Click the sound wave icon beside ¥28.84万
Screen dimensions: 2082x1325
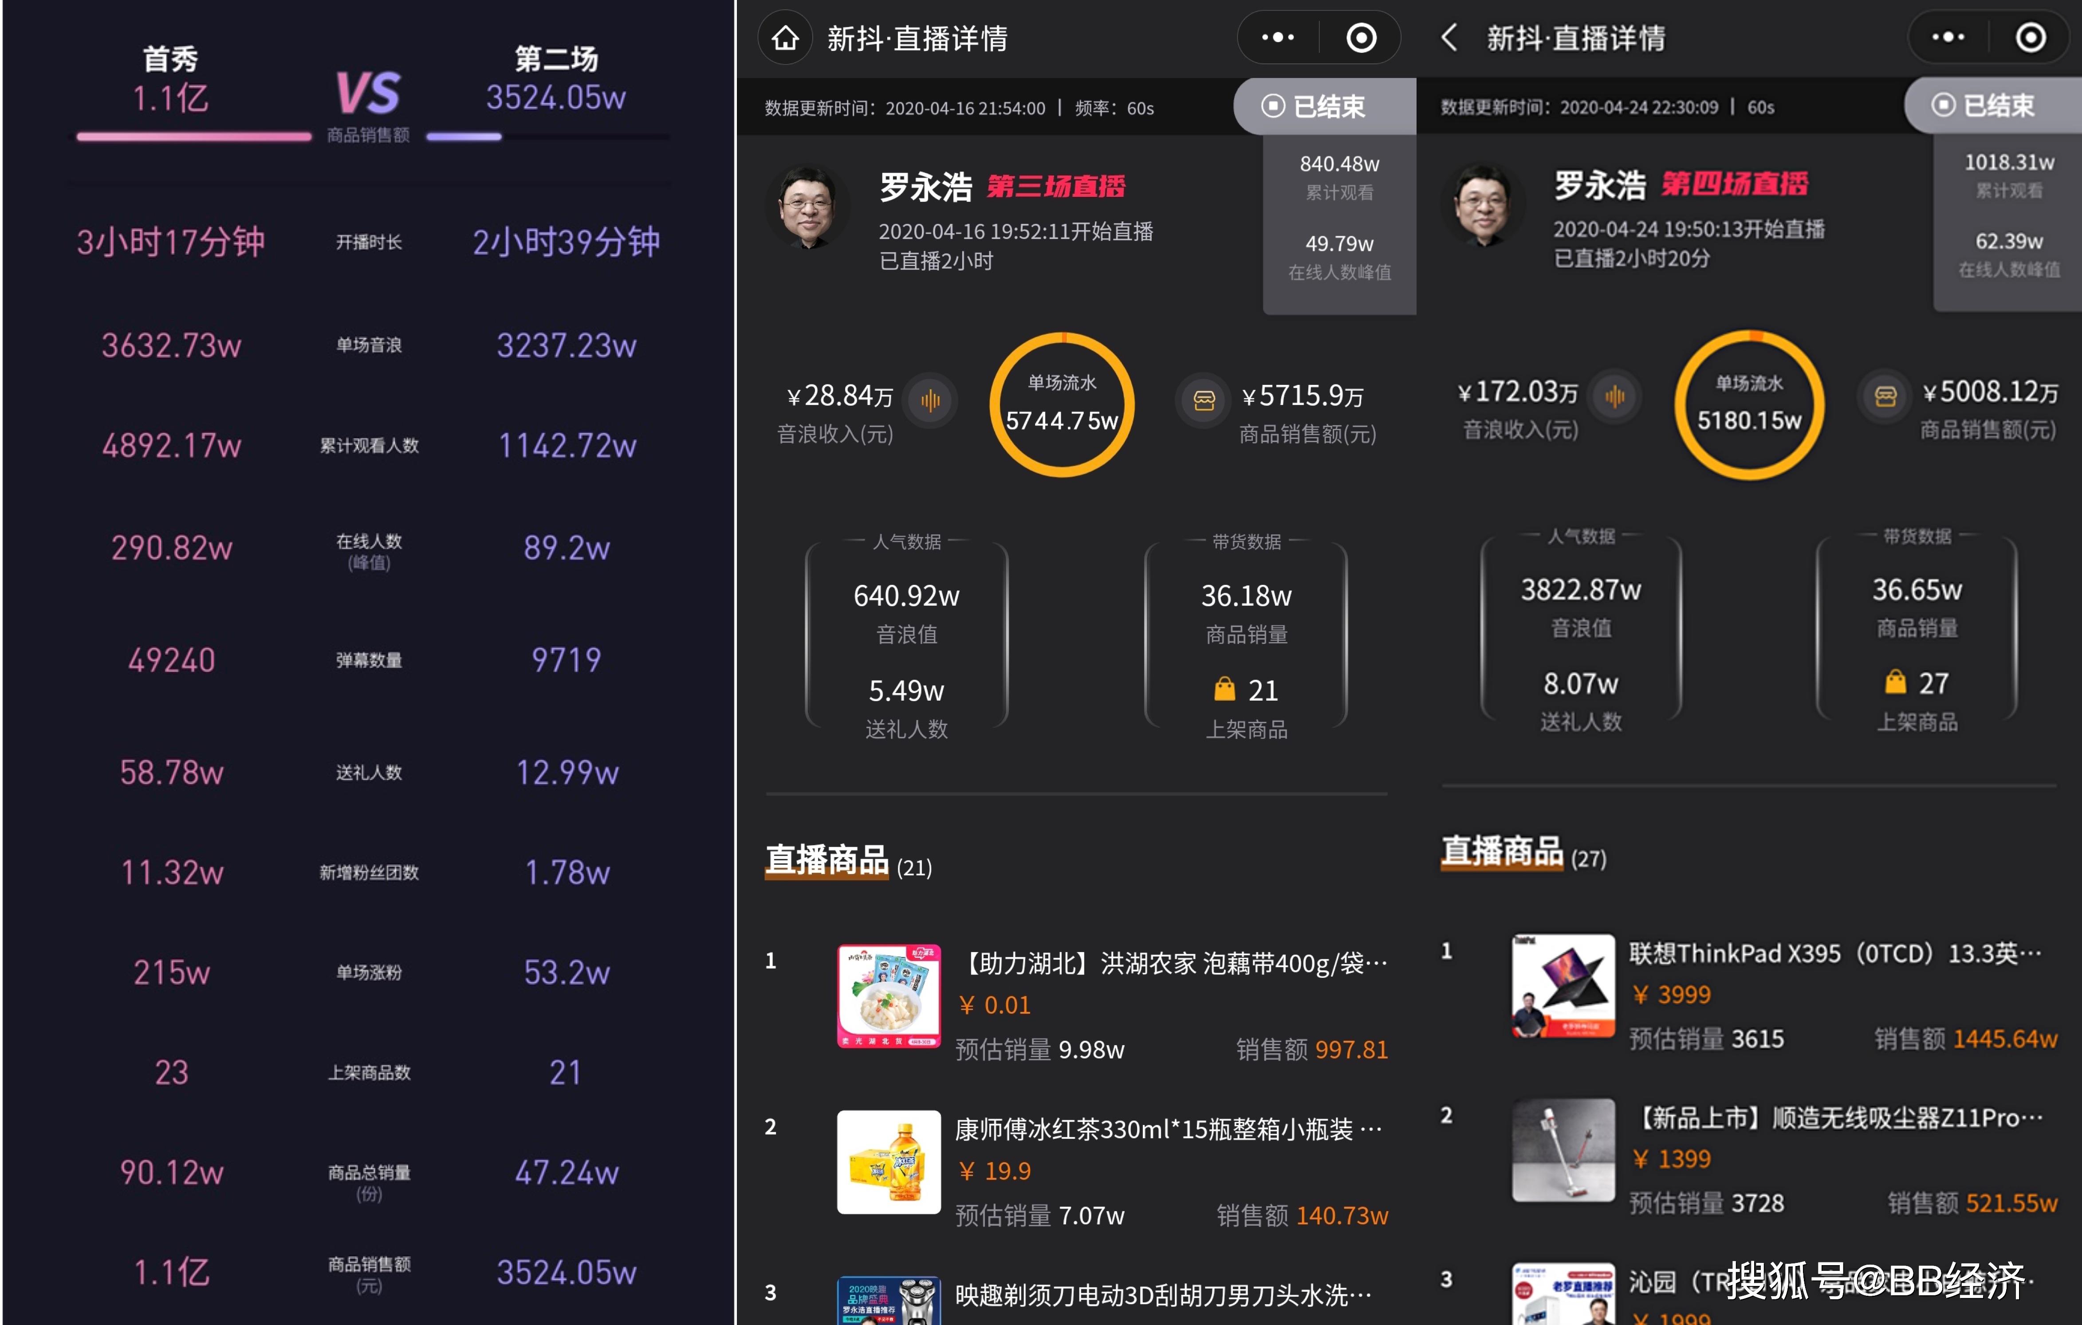(930, 399)
